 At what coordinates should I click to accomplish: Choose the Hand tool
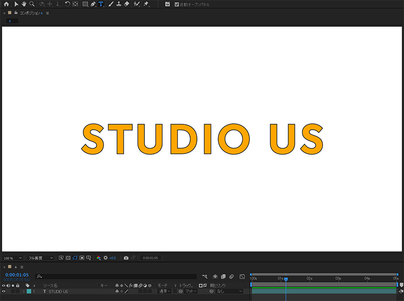coord(24,4)
